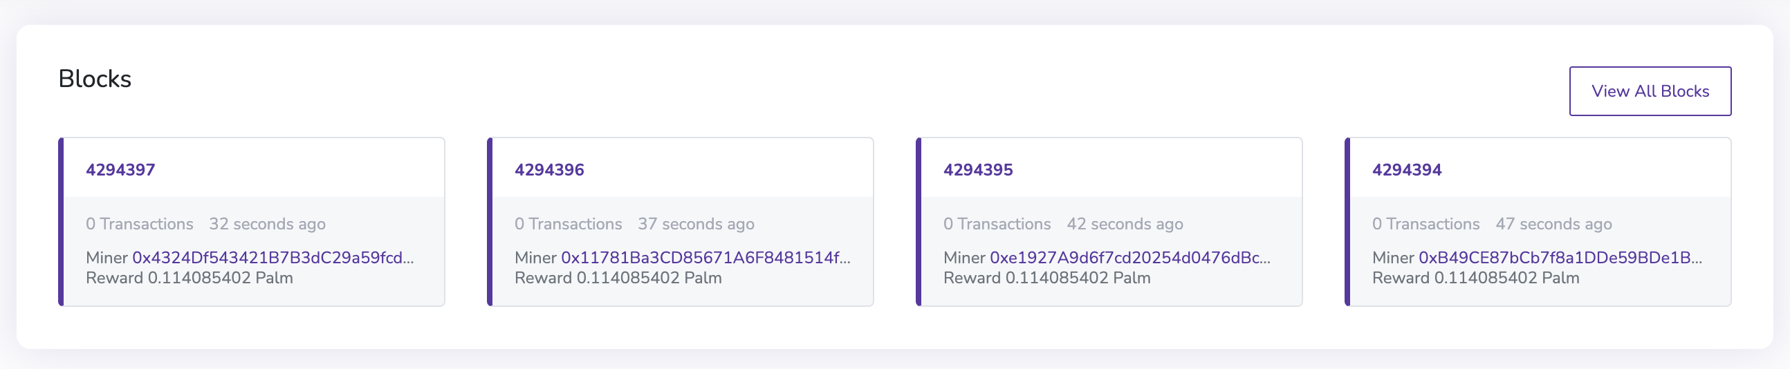Screen dimensions: 1790x369
Task: Open block number 4294395
Action: coord(978,170)
